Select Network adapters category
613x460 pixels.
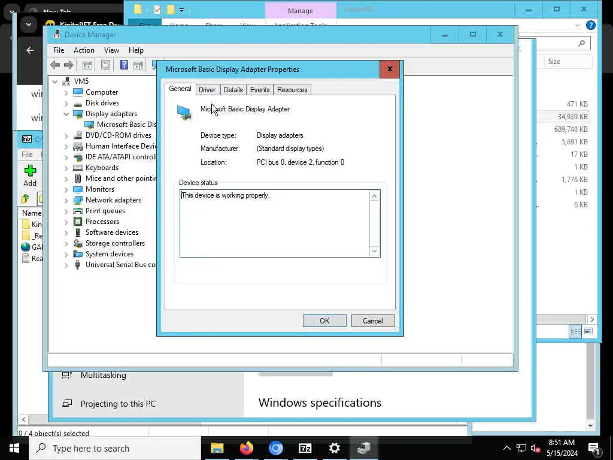pyautogui.click(x=113, y=200)
